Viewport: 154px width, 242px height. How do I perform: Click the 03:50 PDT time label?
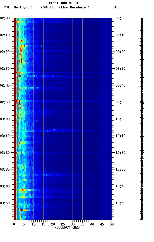(x=5, y=203)
